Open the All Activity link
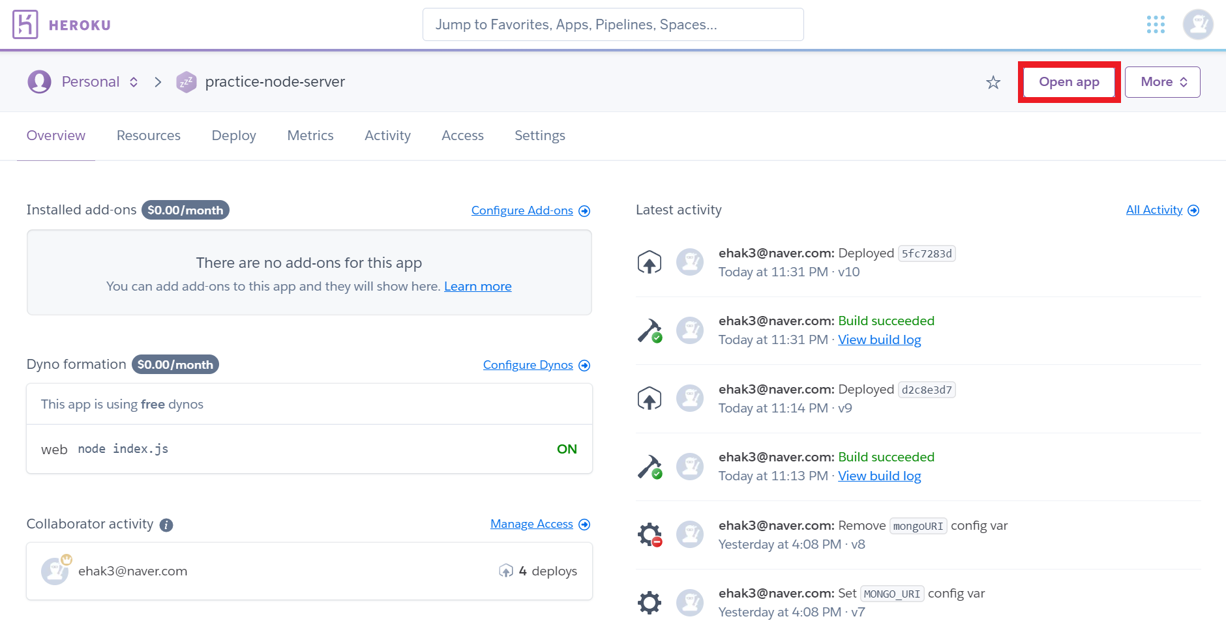 pyautogui.click(x=1154, y=210)
